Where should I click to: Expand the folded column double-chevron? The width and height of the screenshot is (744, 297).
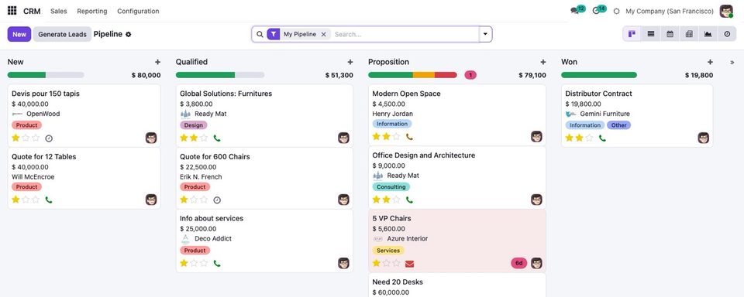[732, 62]
